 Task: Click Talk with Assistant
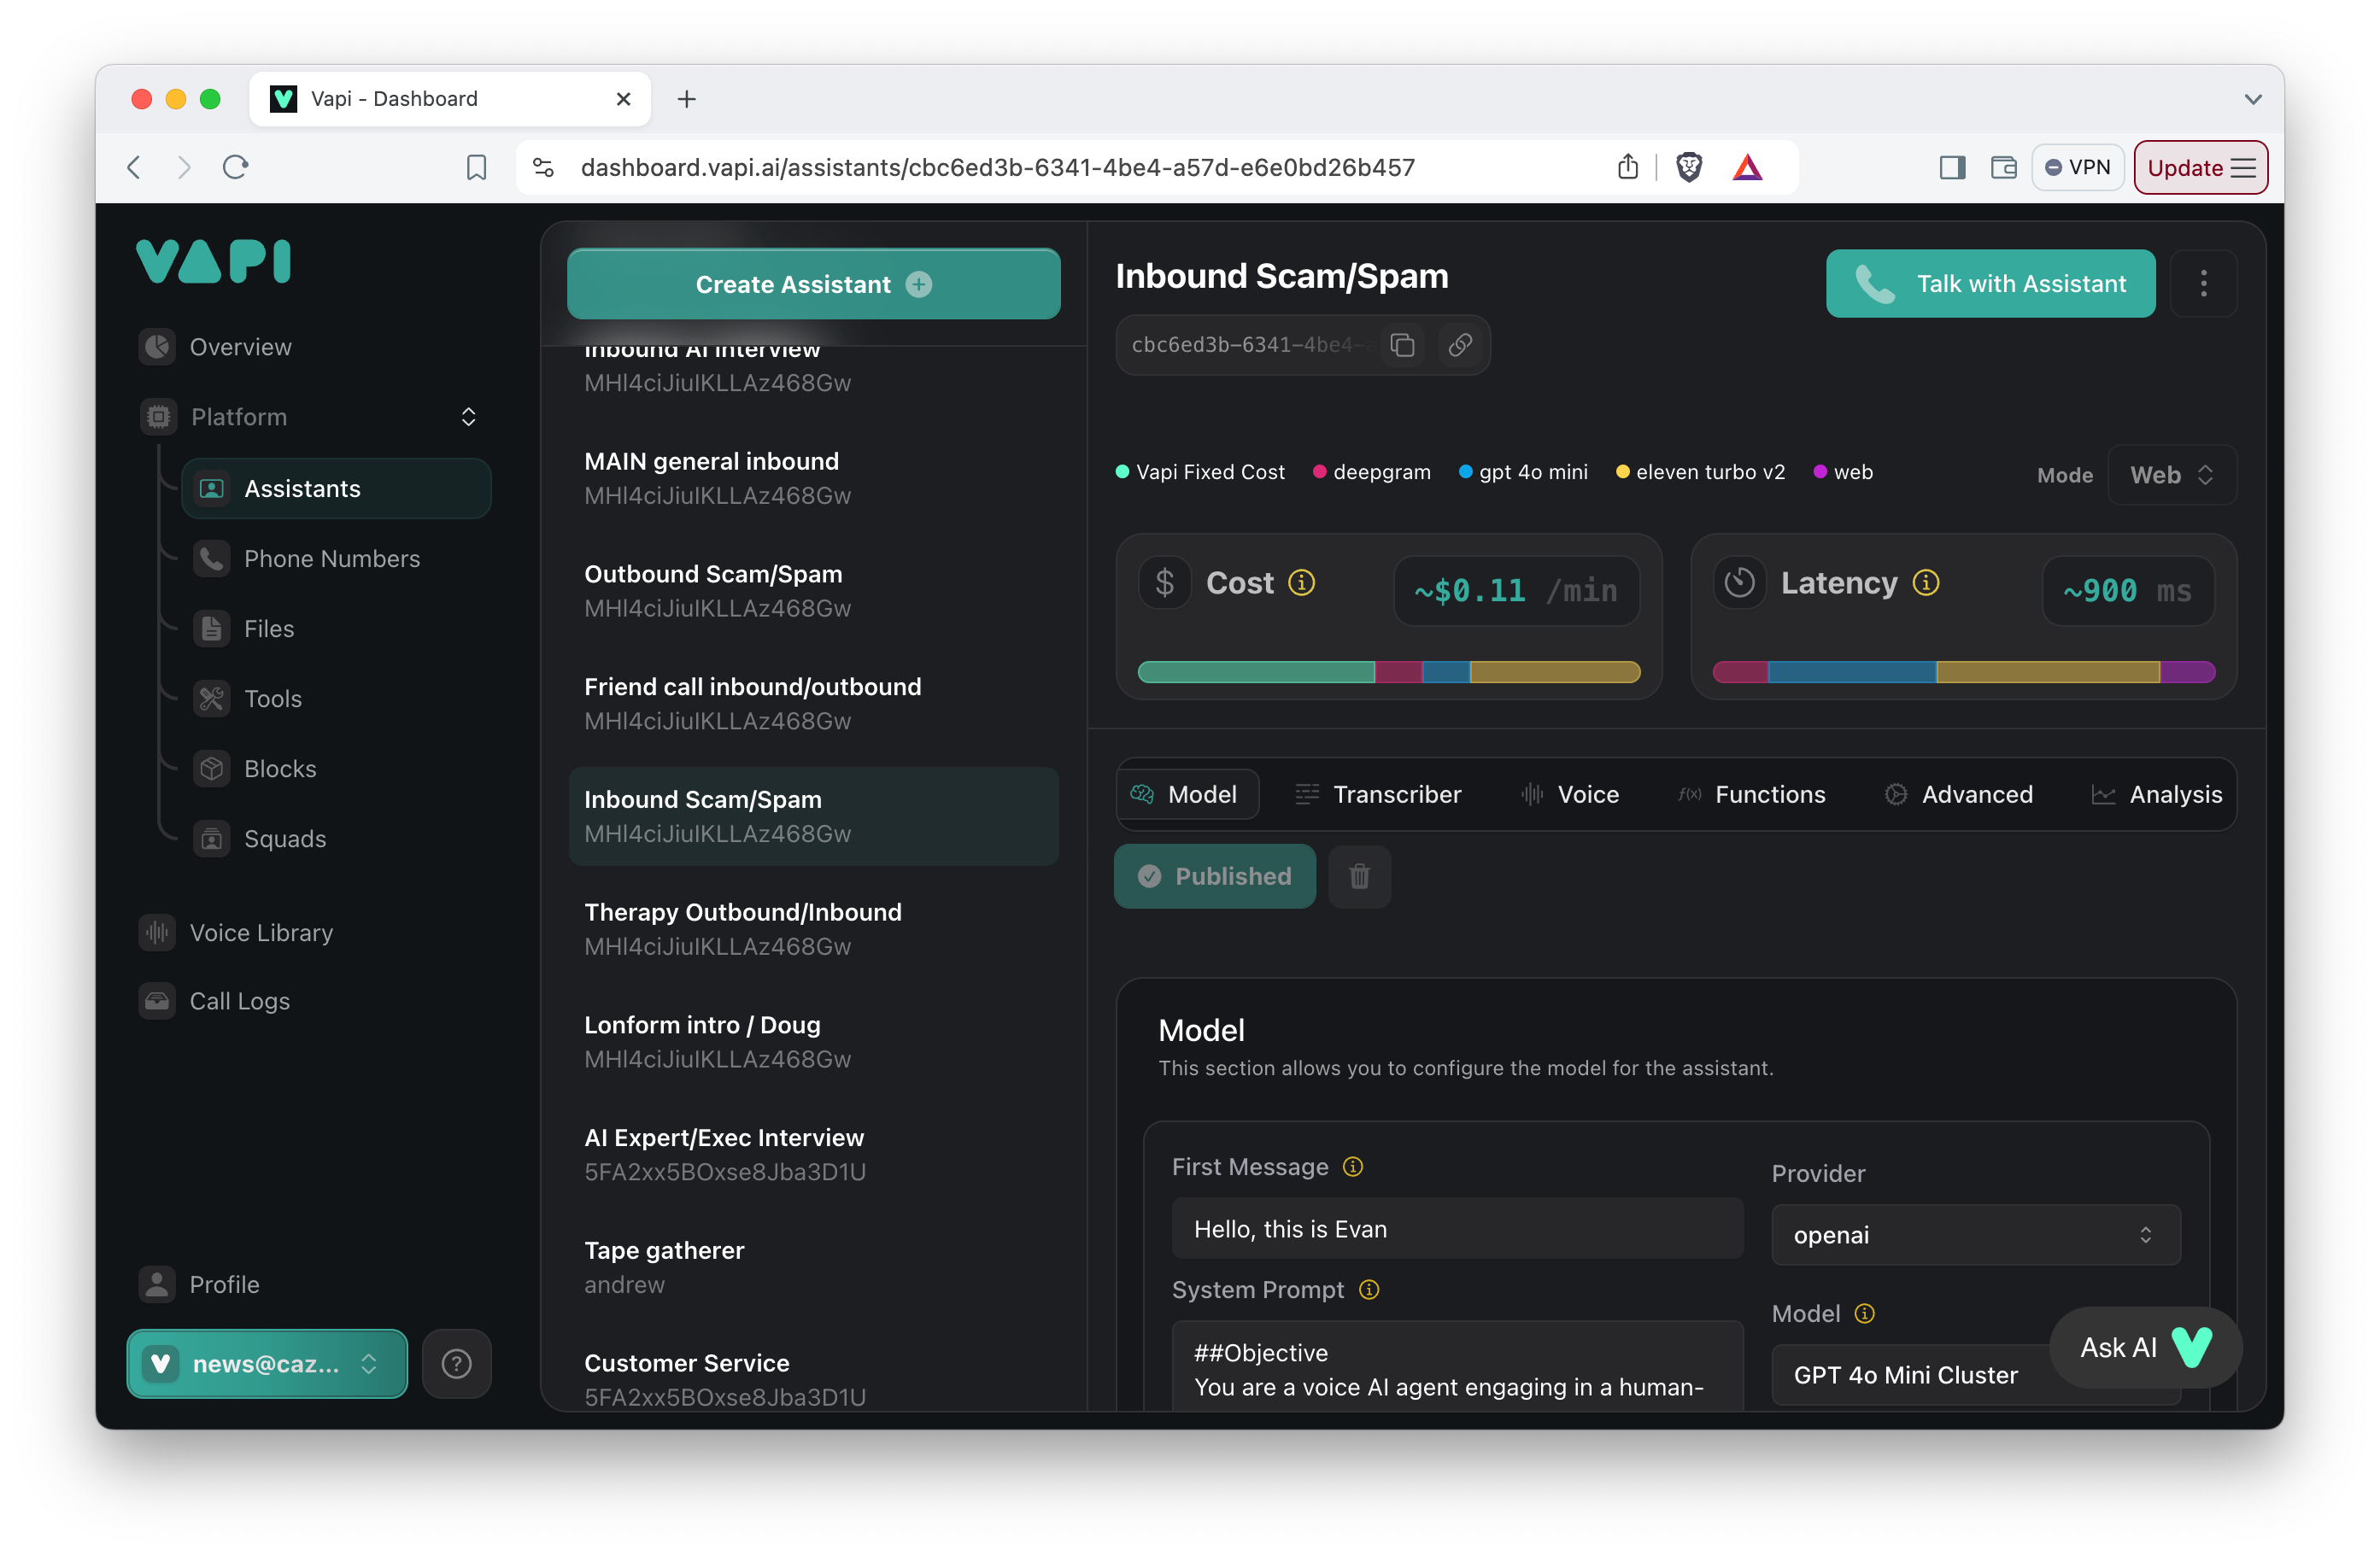coord(1990,283)
